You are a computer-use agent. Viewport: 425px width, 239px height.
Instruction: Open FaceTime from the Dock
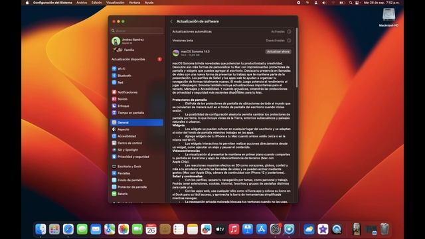(x=137, y=229)
